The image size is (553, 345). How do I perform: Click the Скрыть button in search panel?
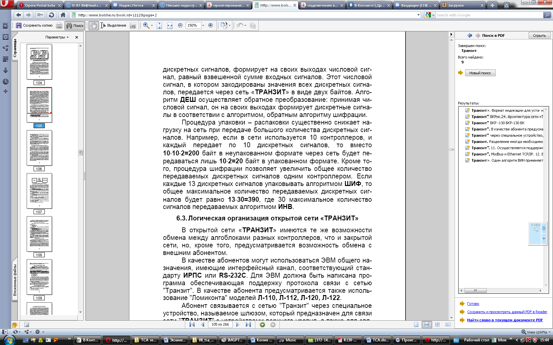pyautogui.click(x=539, y=35)
